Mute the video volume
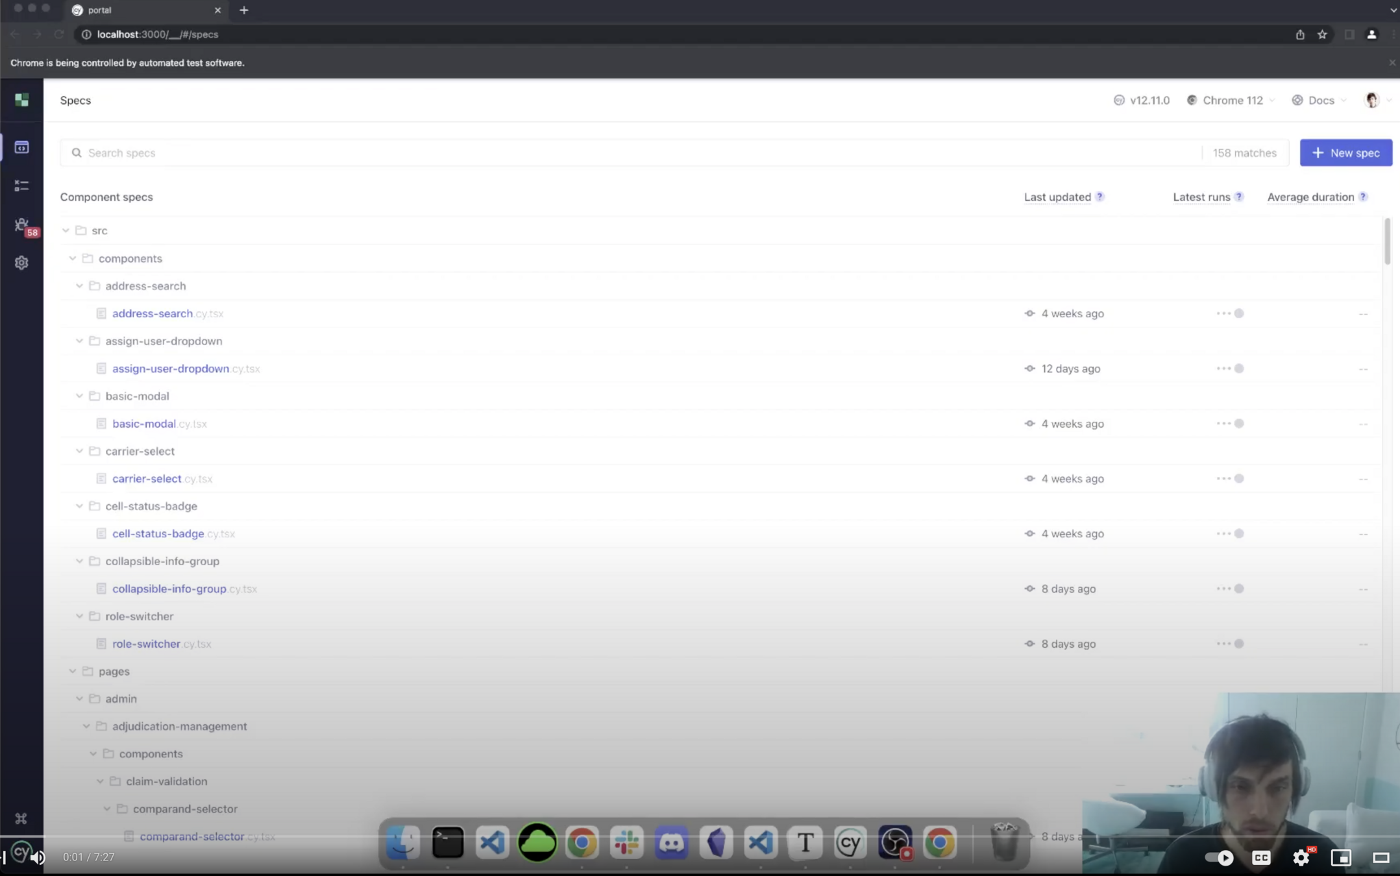Image resolution: width=1400 pixels, height=876 pixels. tap(38, 857)
